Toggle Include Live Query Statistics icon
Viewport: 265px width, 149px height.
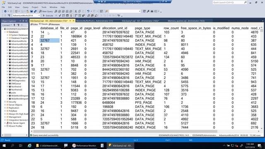coord(80,16)
